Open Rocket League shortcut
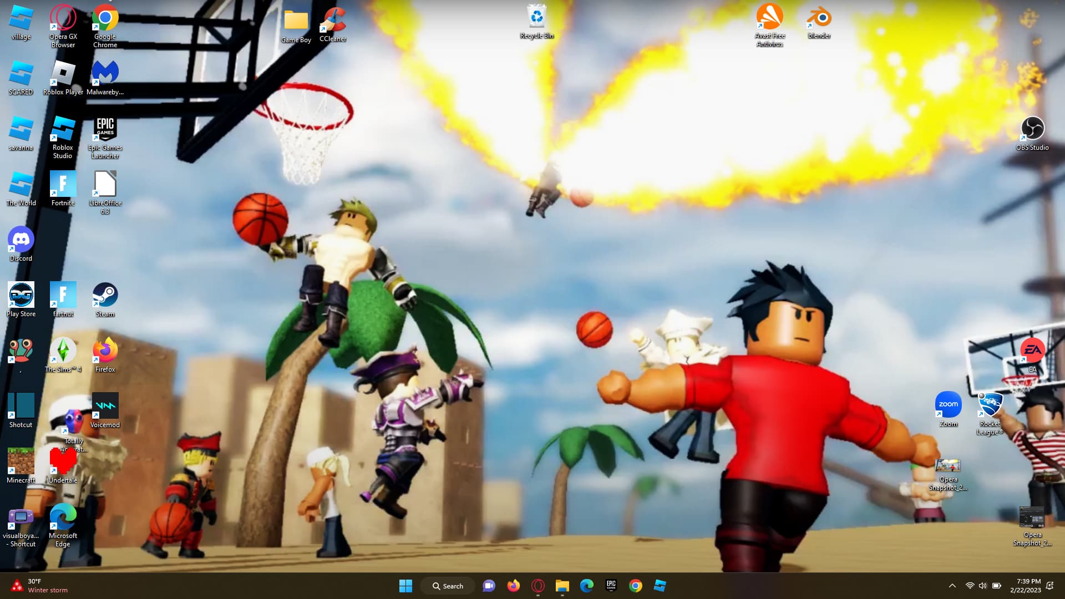This screenshot has height=599, width=1065. pos(990,414)
